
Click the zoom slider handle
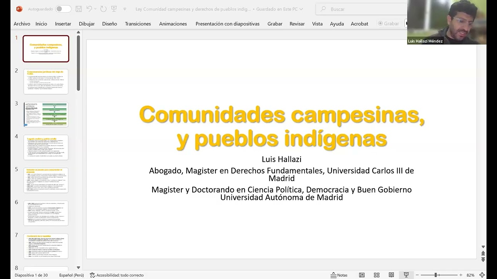click(x=436, y=275)
